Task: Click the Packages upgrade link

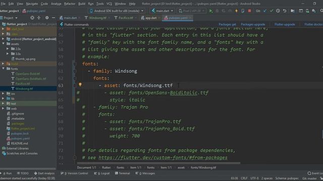Action: click(253, 25)
